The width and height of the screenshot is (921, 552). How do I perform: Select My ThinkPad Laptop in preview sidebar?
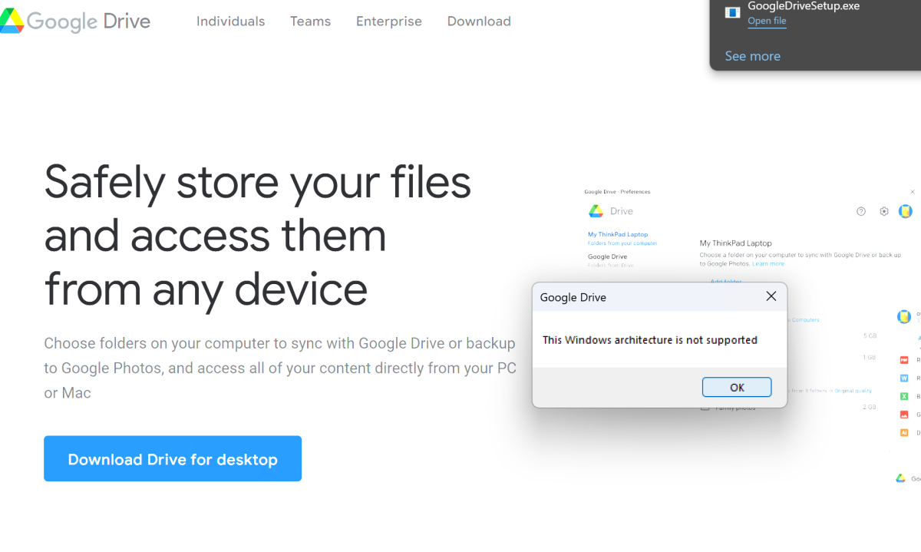pos(618,234)
